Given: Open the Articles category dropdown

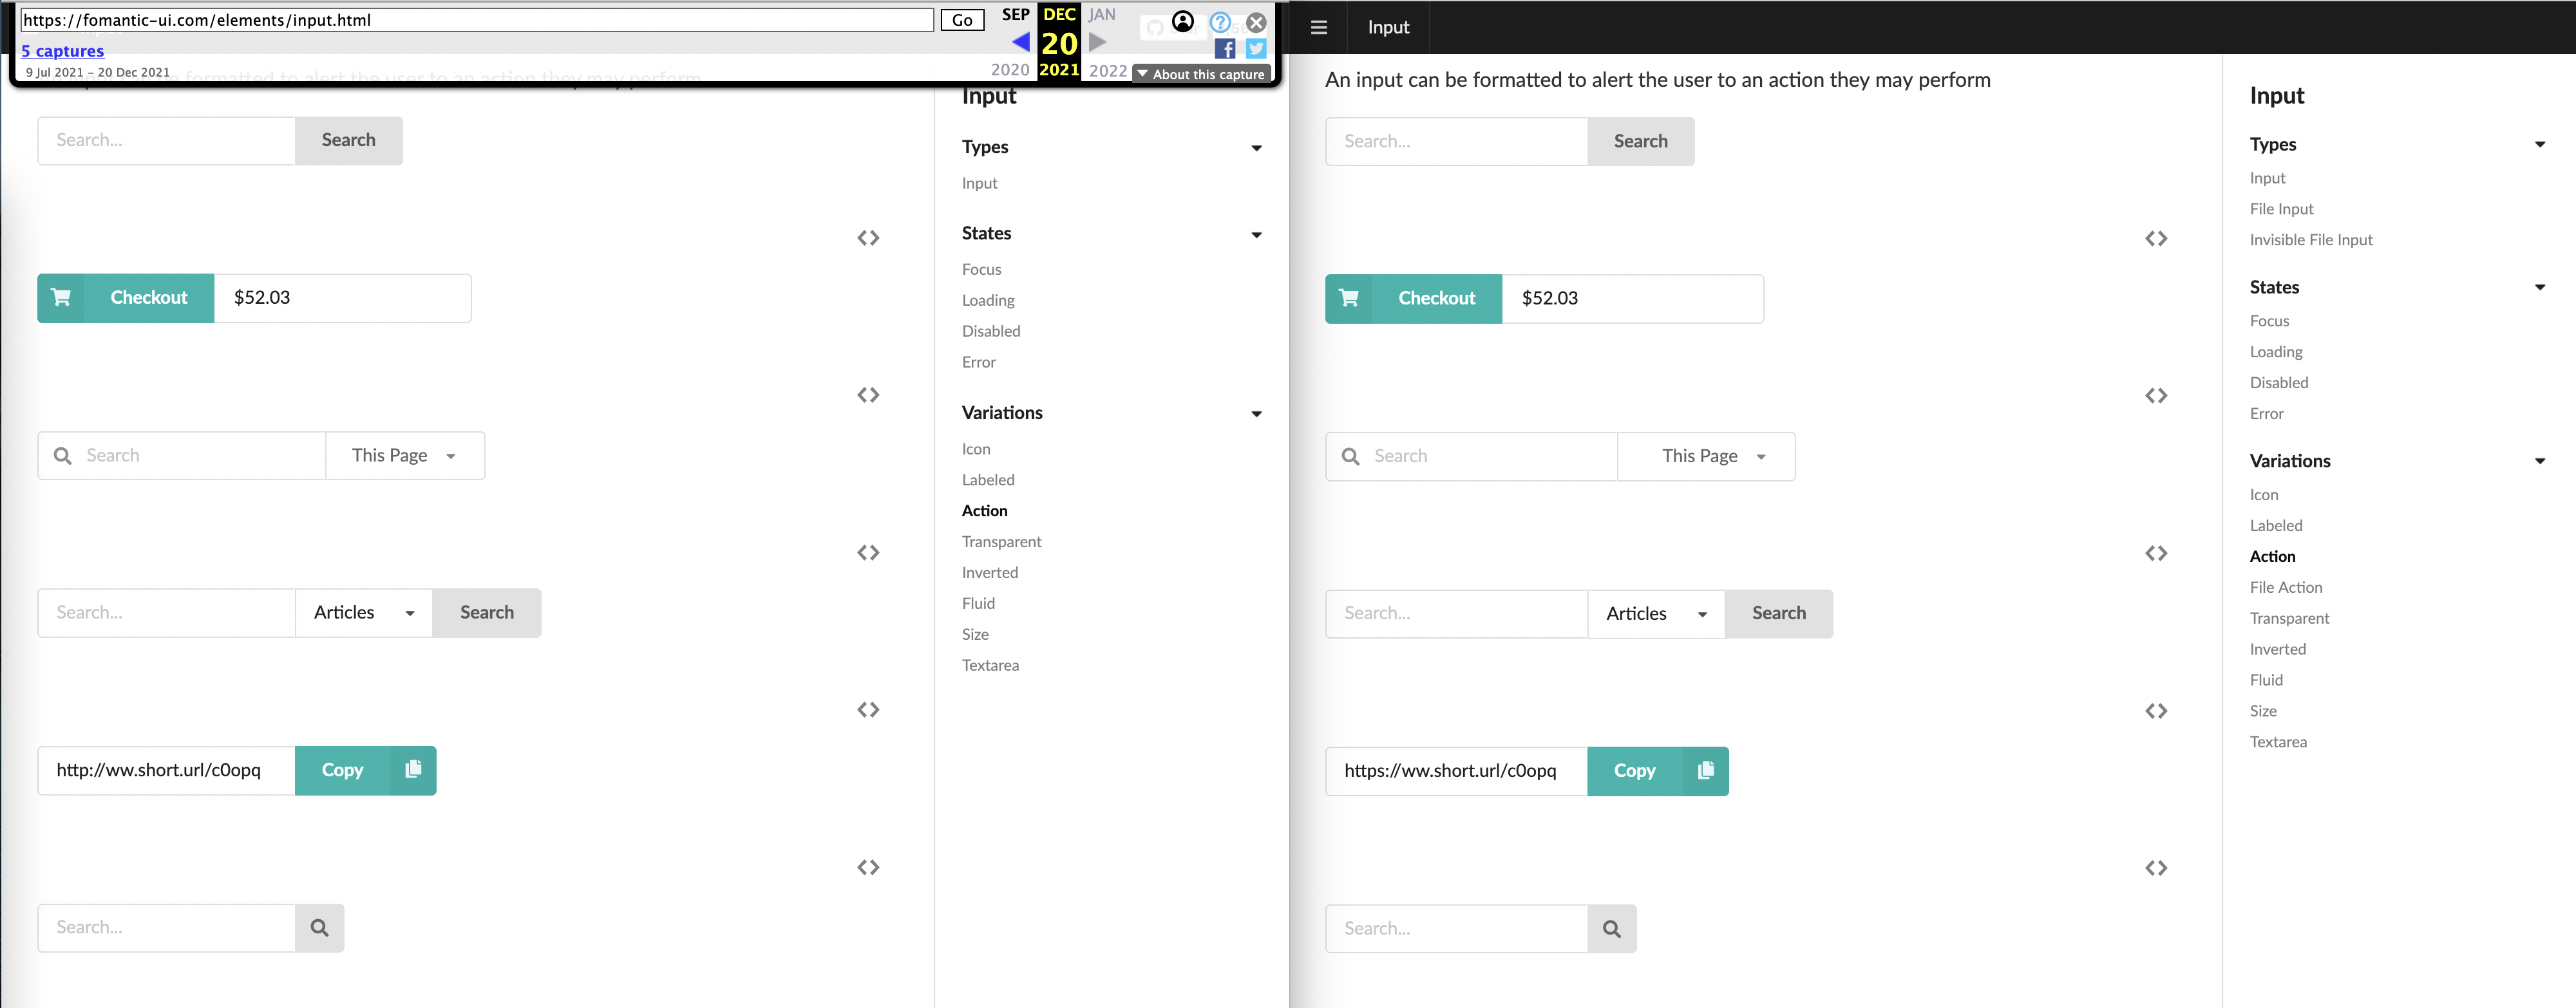Looking at the screenshot, I should tap(362, 612).
